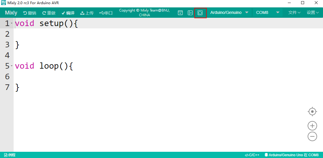This screenshot has height=158, width=323.
Task: Collapse the void setup() code fold arrow
Action: point(12,23)
